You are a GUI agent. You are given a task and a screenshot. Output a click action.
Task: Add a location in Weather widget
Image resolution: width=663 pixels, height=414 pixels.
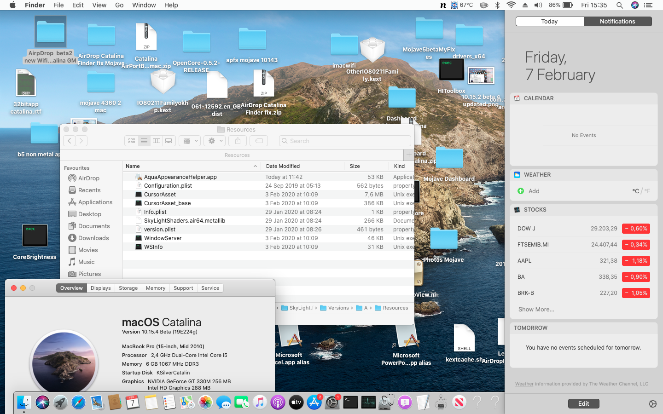click(528, 191)
